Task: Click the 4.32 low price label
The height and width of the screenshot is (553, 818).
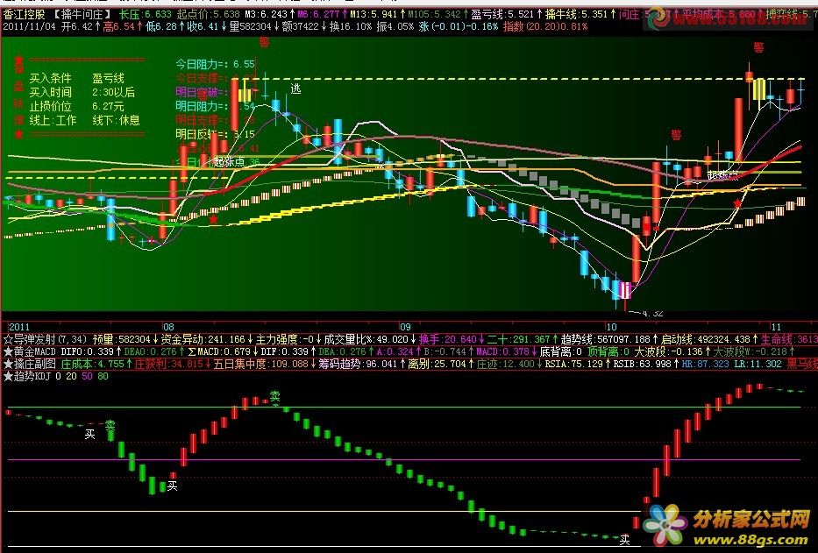Action: [652, 313]
